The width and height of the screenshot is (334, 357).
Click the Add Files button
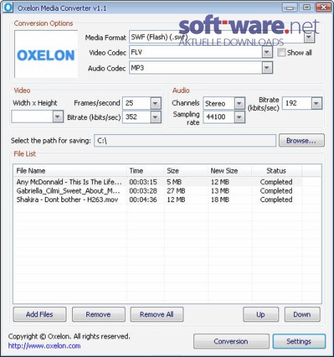[x=39, y=314]
